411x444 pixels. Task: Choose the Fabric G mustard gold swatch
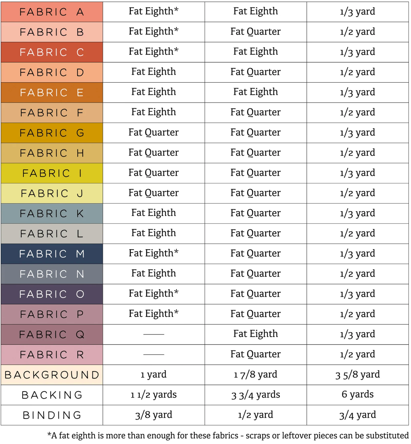click(x=52, y=133)
